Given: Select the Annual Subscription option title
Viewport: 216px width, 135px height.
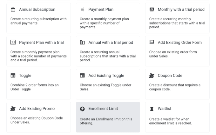Looking at the screenshot, I should click(37, 10).
